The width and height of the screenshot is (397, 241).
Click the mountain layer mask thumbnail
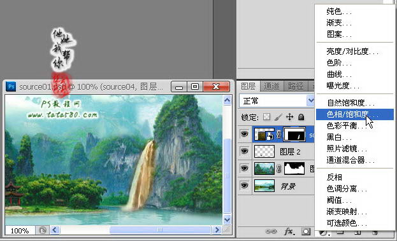tap(294, 169)
